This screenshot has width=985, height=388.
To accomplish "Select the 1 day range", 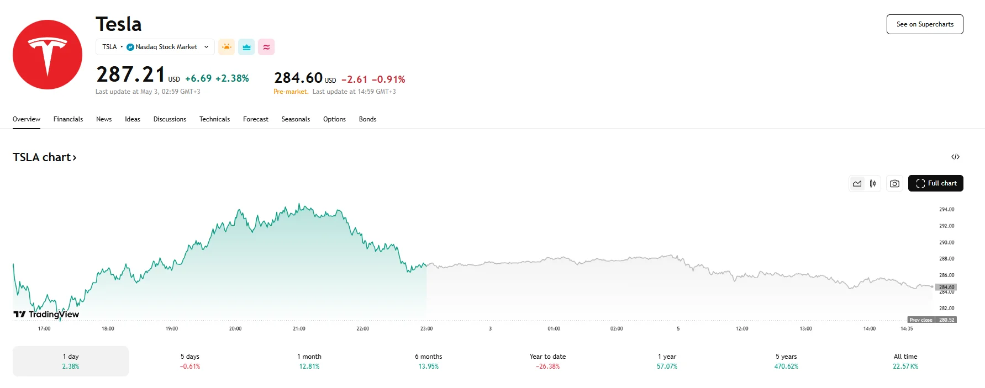I will pyautogui.click(x=71, y=361).
